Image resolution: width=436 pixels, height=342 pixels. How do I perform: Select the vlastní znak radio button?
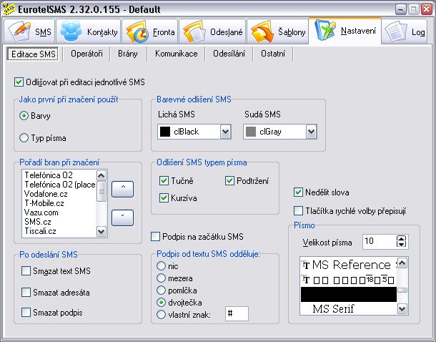coord(161,314)
